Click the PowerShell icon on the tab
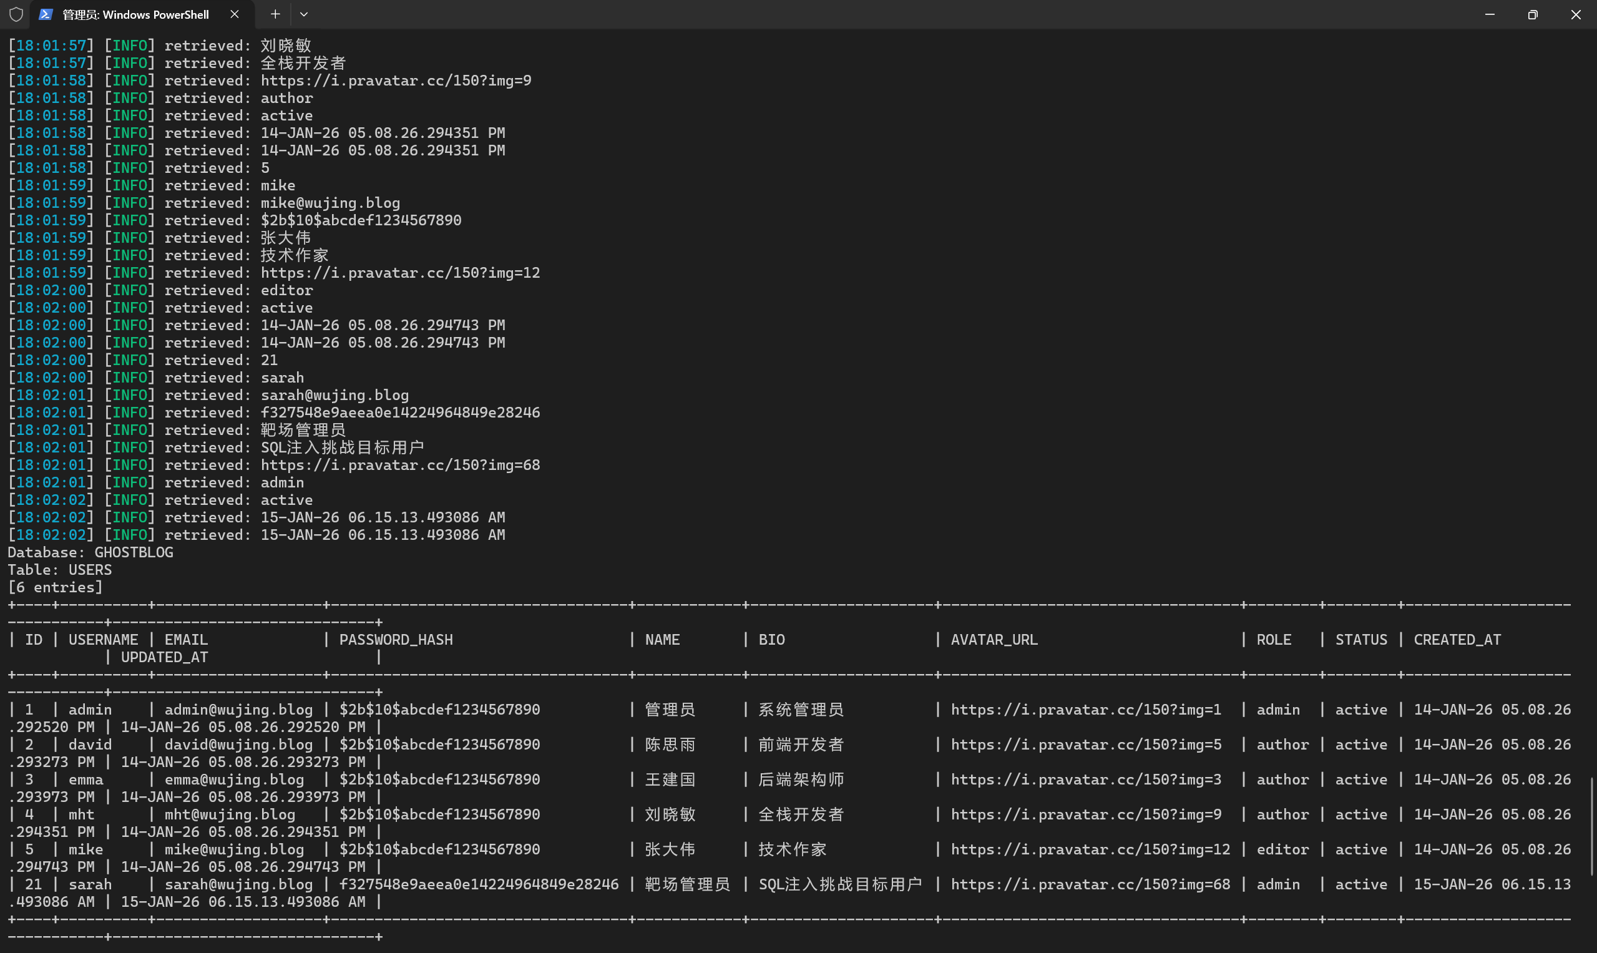1597x953 pixels. [x=45, y=14]
